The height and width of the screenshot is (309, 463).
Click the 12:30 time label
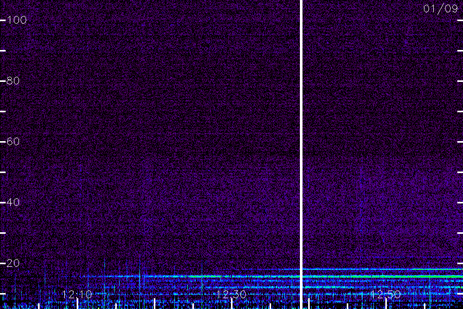[231, 295]
